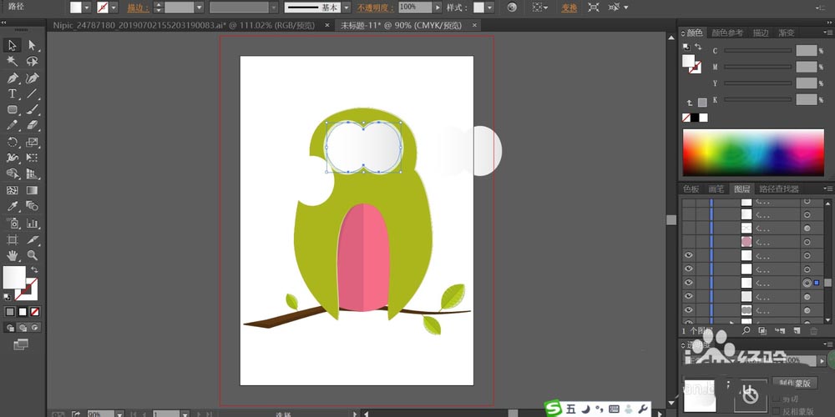Switch to the 未标题-11 document tab

(x=402, y=25)
